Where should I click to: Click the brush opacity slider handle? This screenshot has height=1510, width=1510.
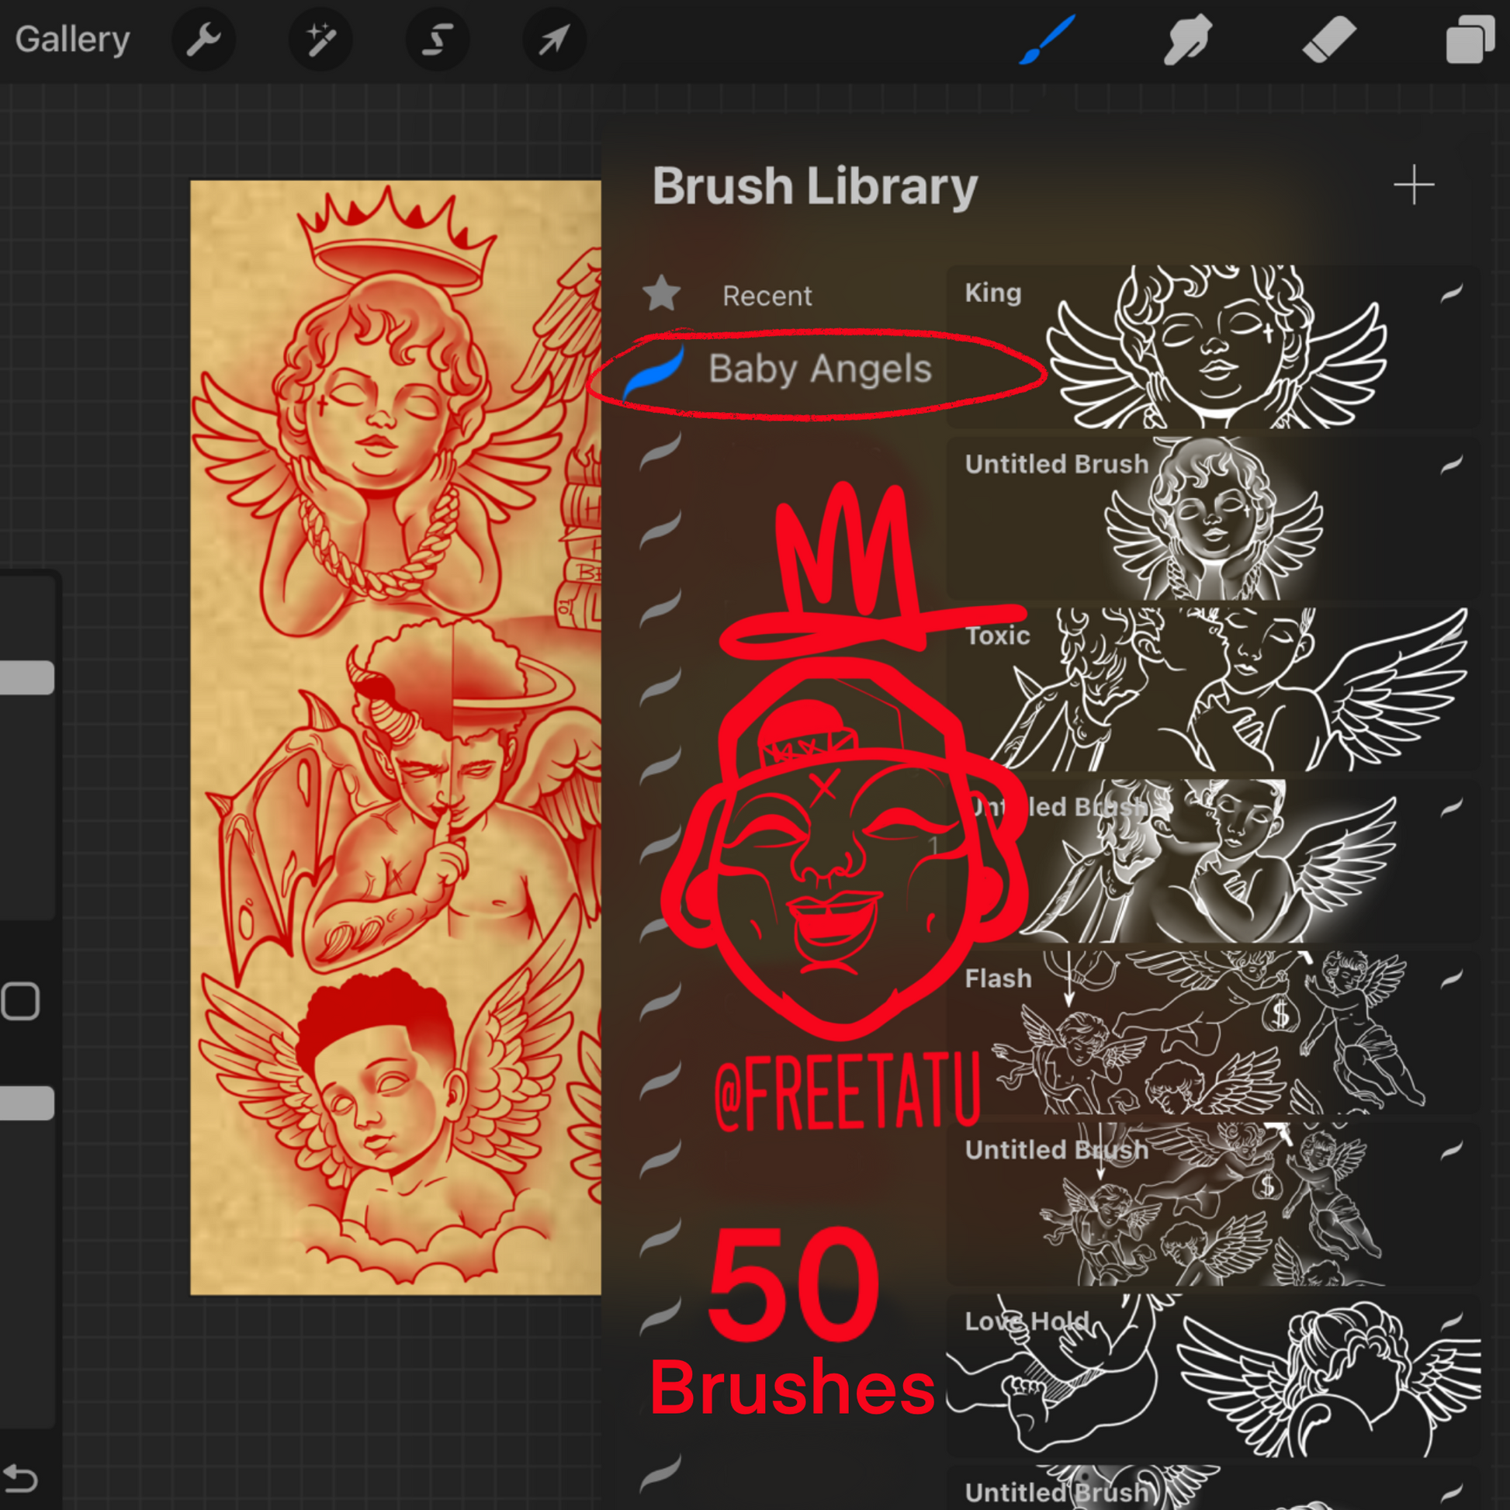click(26, 1103)
